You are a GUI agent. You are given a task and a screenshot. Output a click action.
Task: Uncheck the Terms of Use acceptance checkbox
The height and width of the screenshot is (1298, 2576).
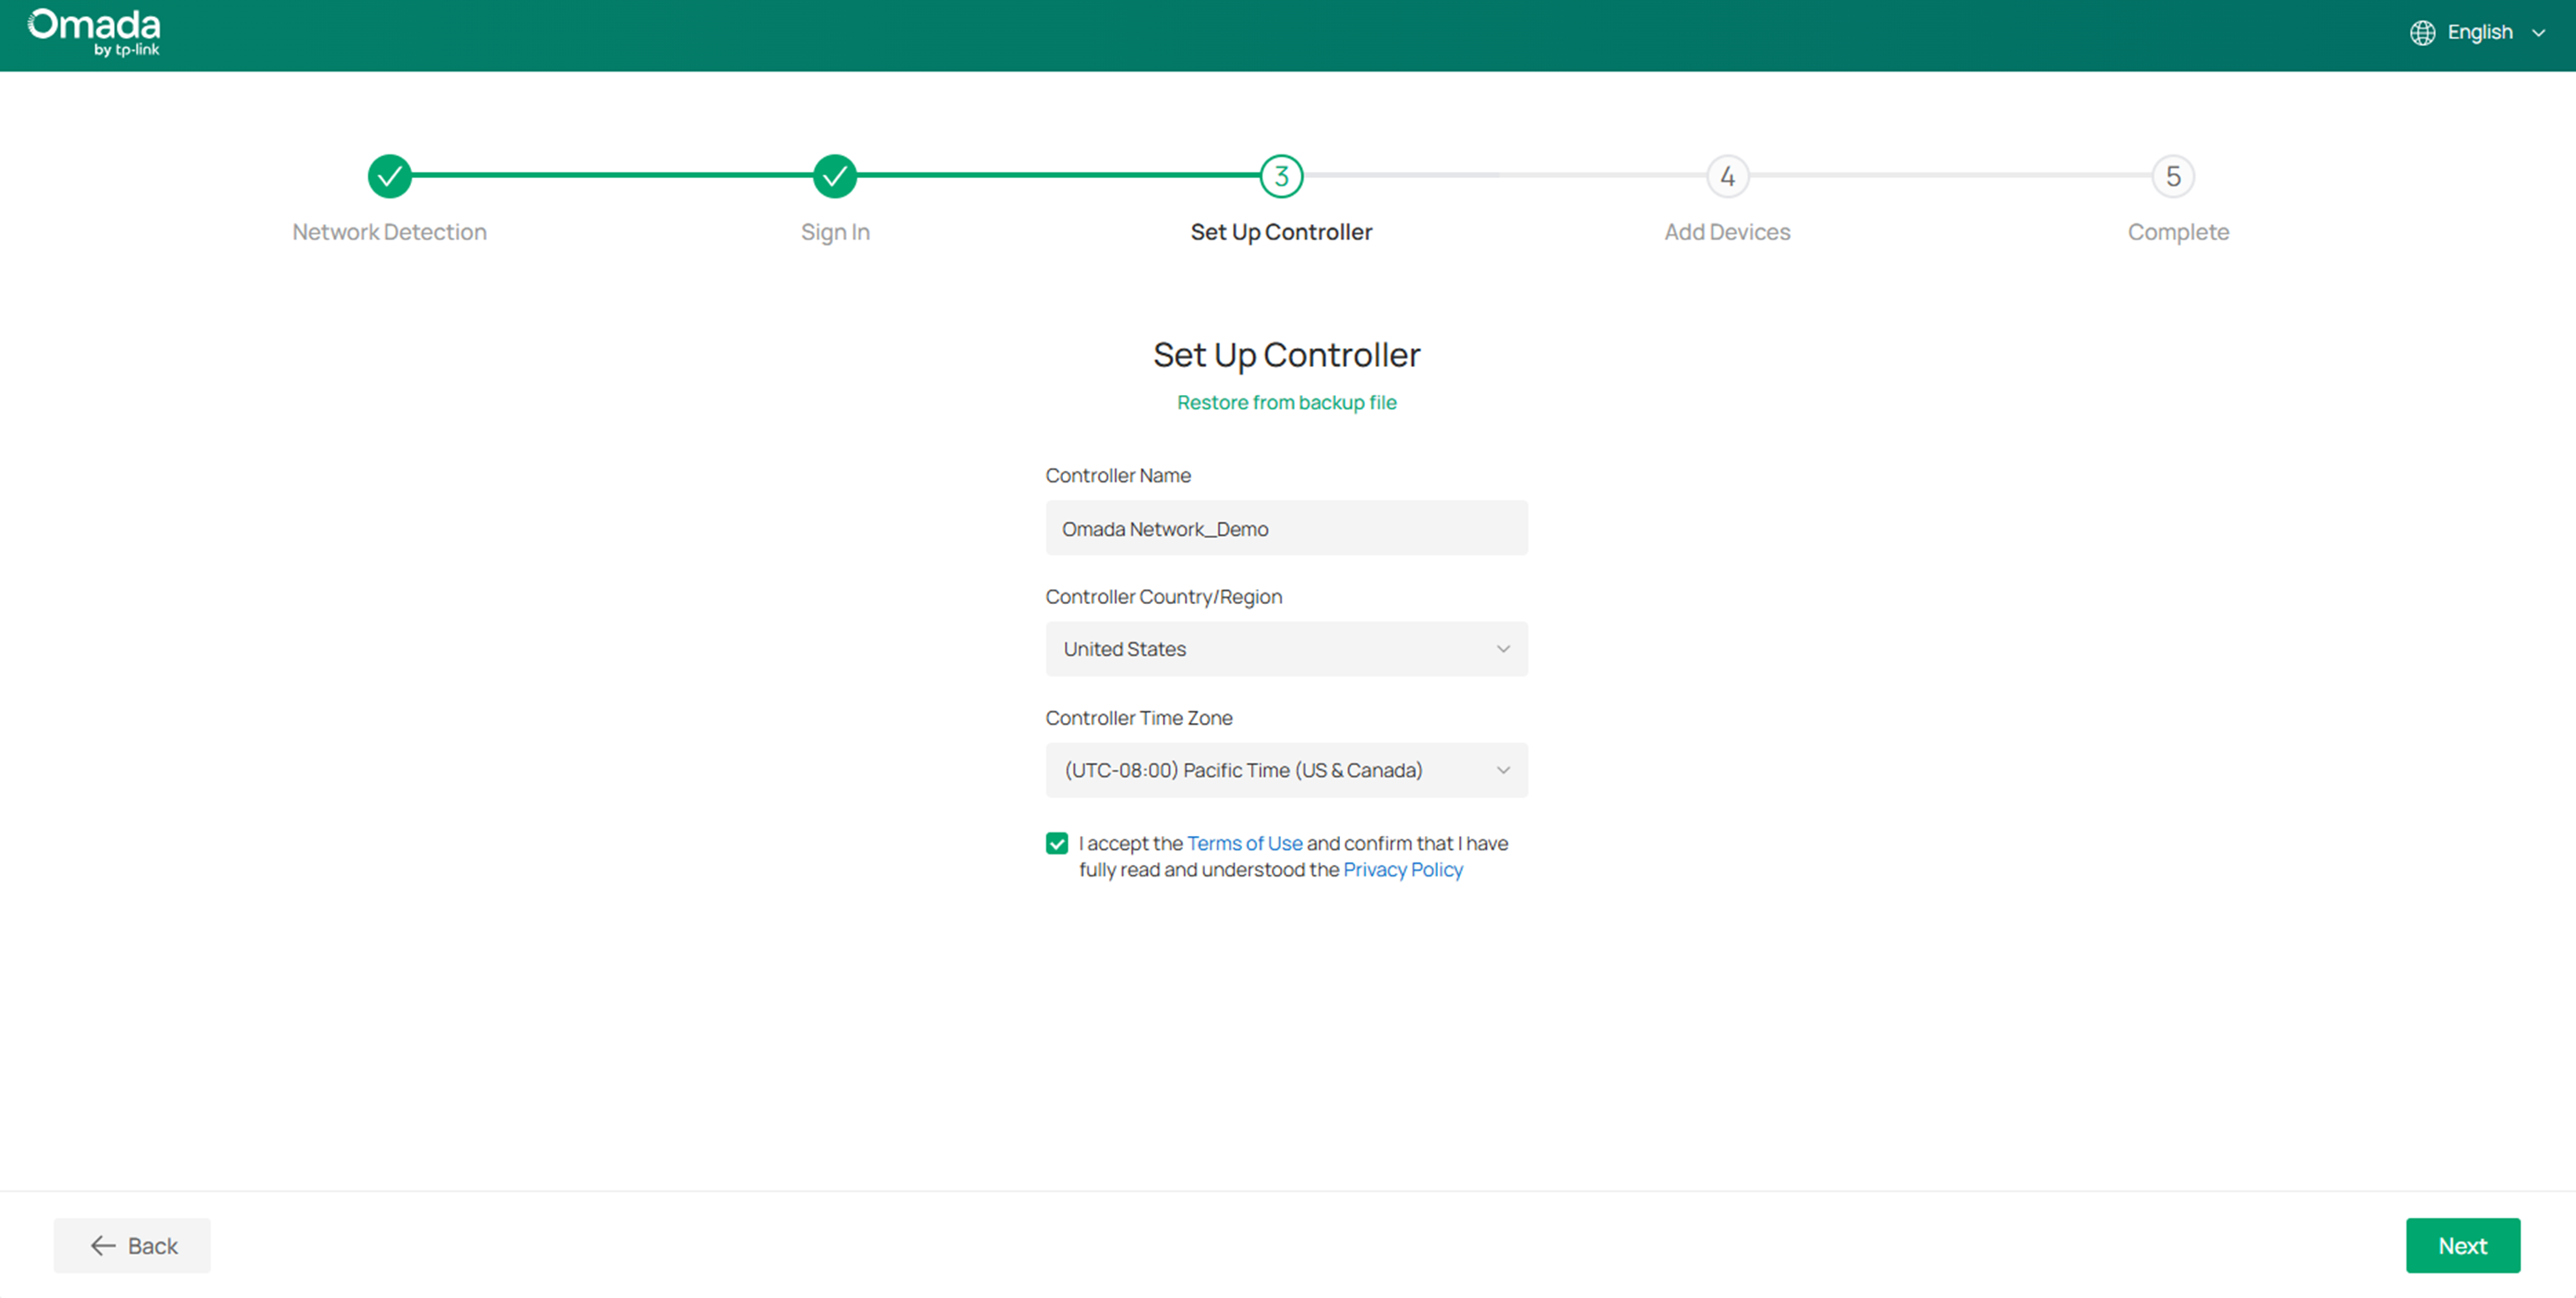[1057, 843]
